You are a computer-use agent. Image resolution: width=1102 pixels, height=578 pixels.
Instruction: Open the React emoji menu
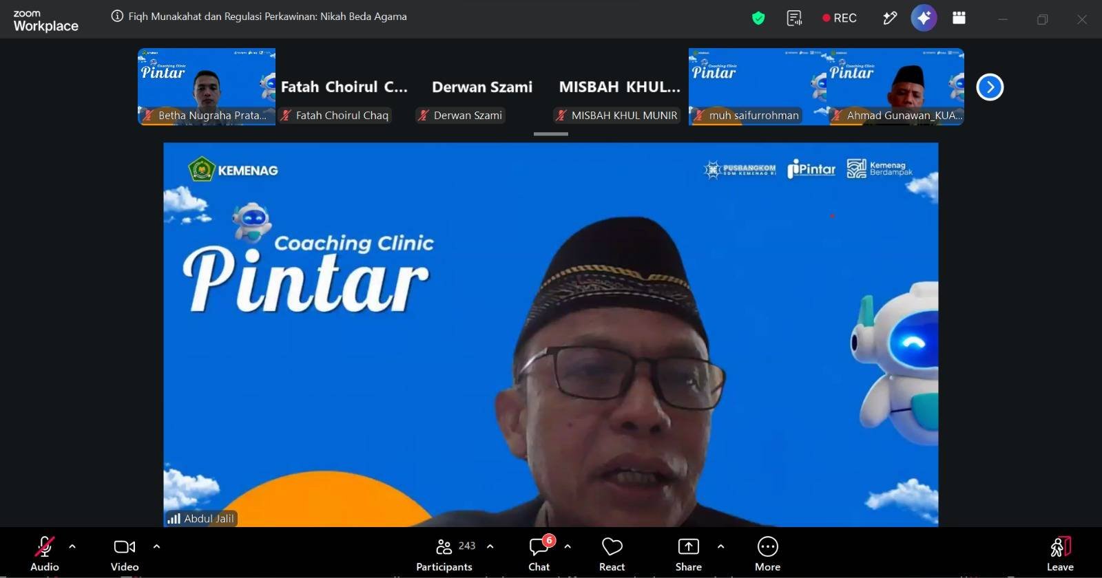(612, 553)
